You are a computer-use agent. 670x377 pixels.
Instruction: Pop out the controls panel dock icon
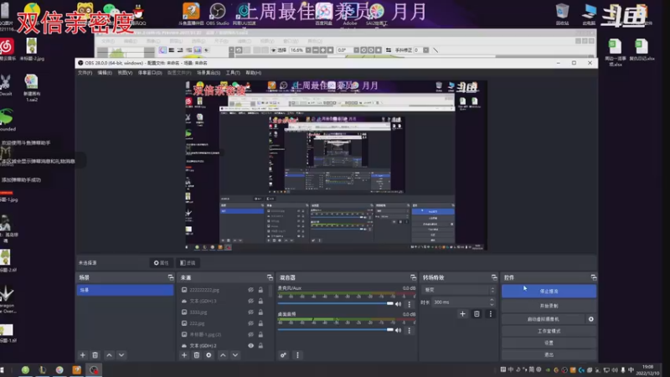pos(594,277)
